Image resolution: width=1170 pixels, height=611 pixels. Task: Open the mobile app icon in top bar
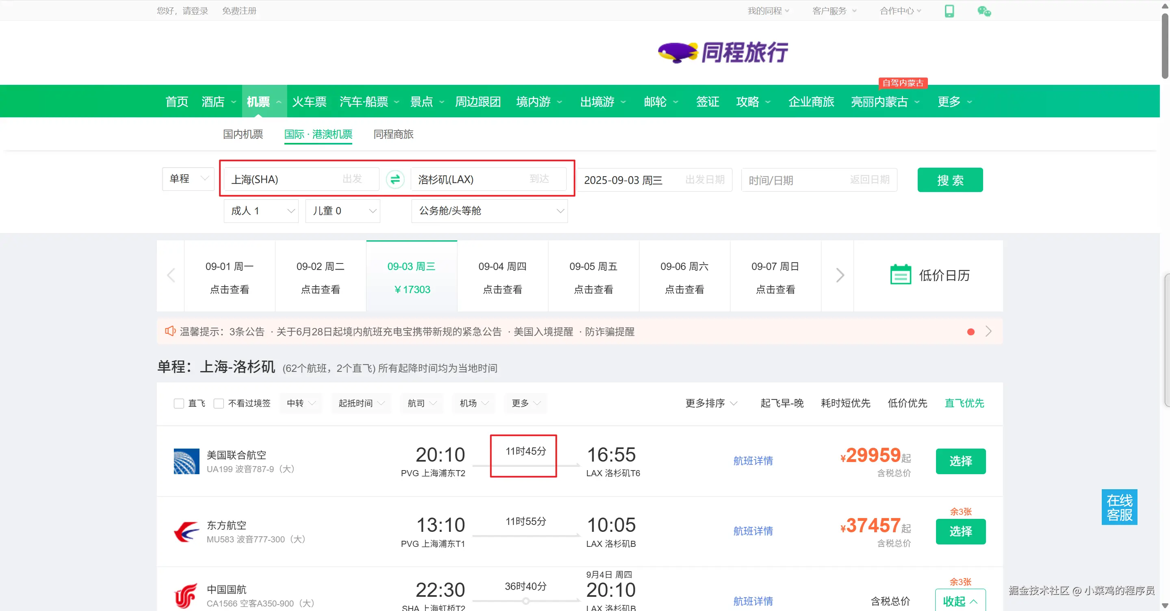950,11
